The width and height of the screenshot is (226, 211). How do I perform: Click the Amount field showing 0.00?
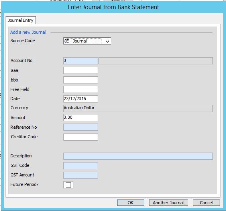click(x=81, y=118)
